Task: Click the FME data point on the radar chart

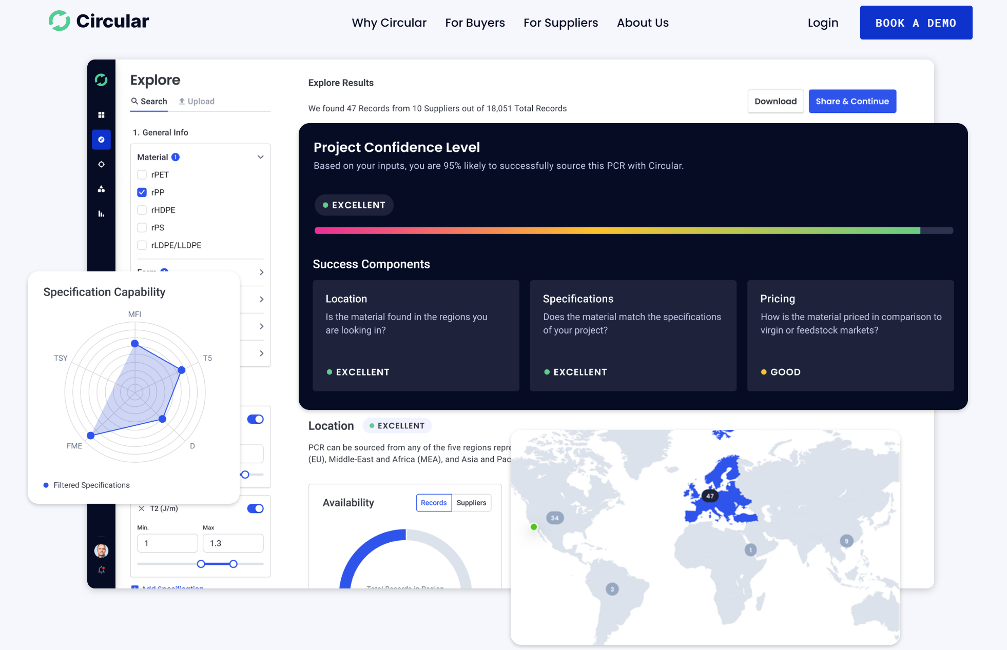Action: (x=90, y=436)
